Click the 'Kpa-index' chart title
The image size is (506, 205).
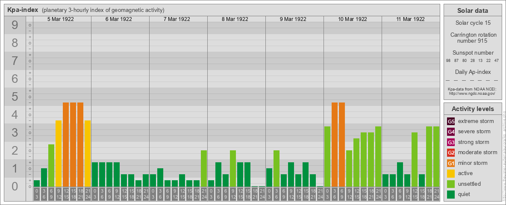23,10
